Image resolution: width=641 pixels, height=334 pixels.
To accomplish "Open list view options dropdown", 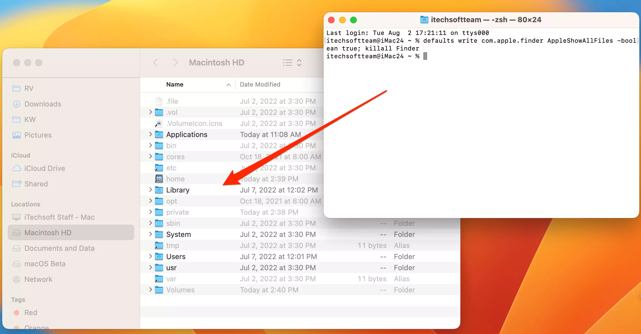I will (292, 62).
